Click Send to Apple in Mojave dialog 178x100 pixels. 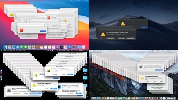pyautogui.click(x=130, y=38)
